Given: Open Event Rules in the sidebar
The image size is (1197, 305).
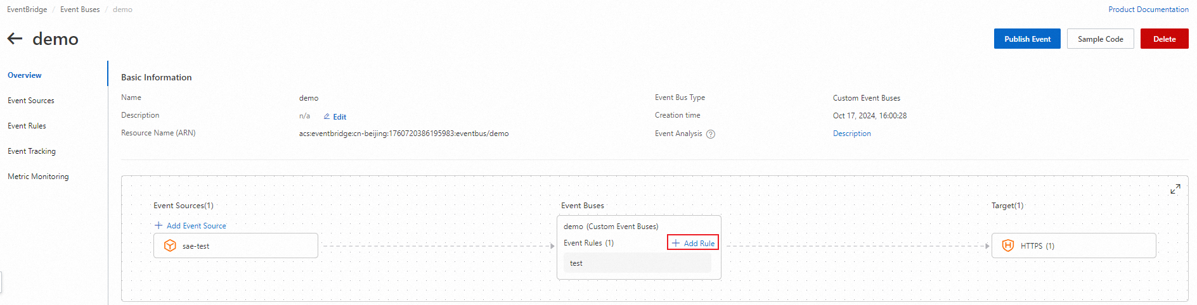Looking at the screenshot, I should click(27, 126).
